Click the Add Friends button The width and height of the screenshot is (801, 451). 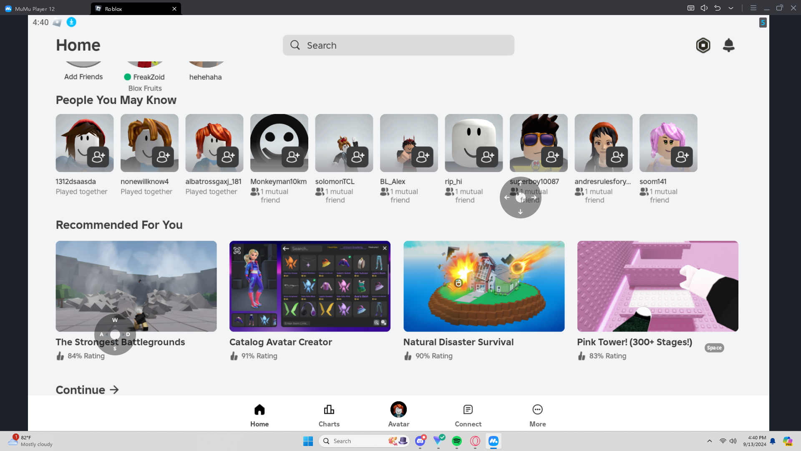coord(83,71)
